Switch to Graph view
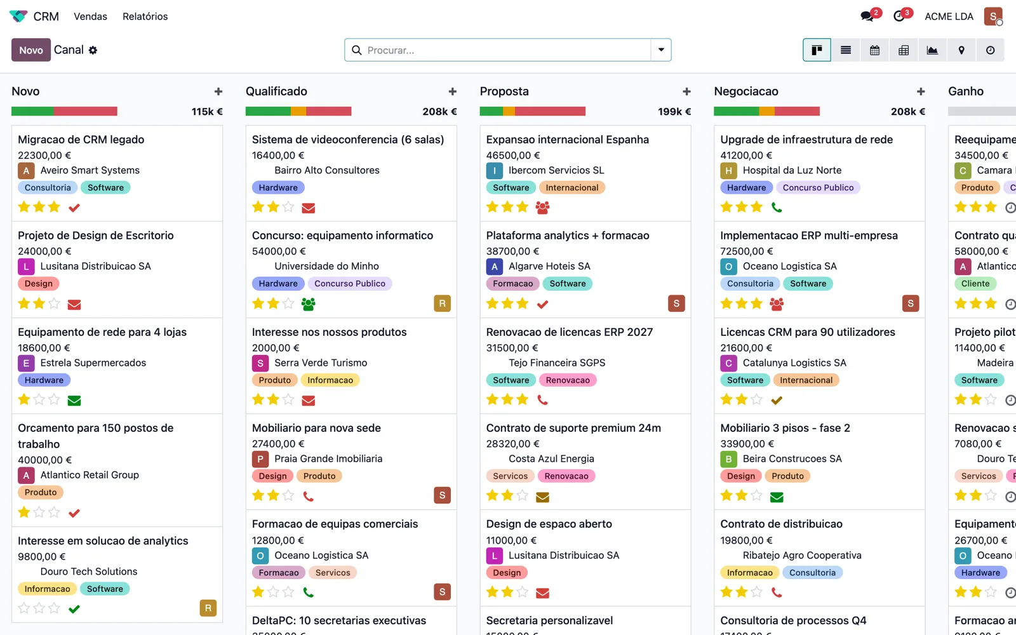 932,50
